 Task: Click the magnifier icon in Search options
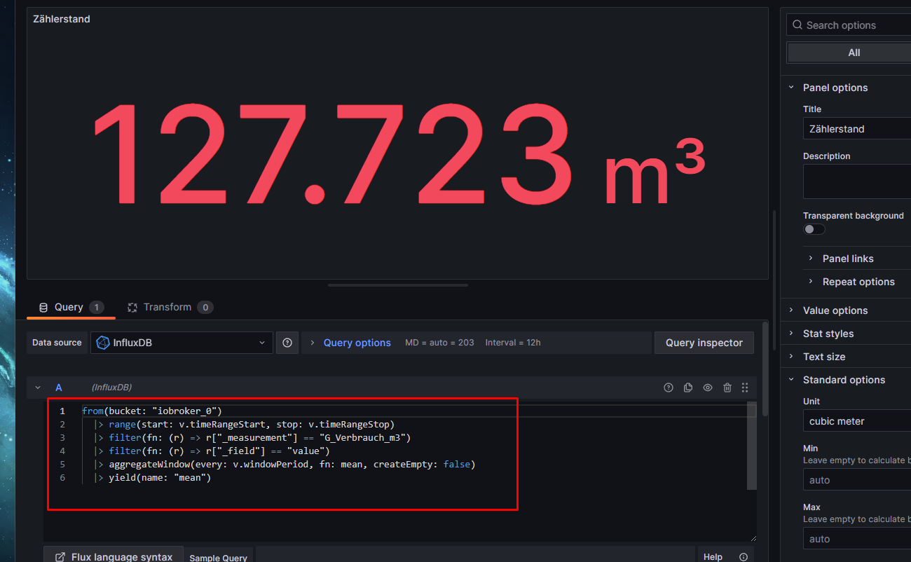point(797,25)
